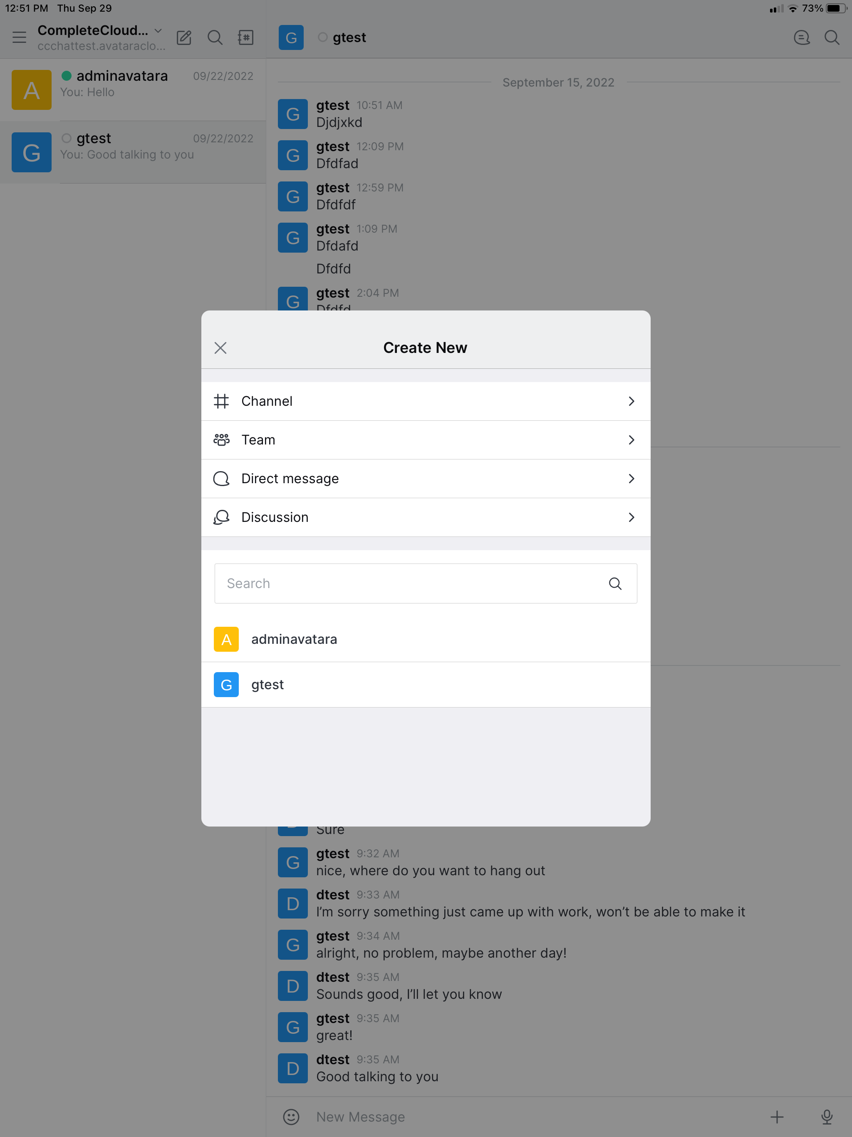Image resolution: width=852 pixels, height=1137 pixels.
Task: Tap gtest username on 9:35 AM message
Action: (333, 1018)
